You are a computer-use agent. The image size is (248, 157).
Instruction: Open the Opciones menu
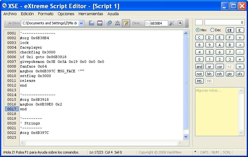(x=66, y=14)
